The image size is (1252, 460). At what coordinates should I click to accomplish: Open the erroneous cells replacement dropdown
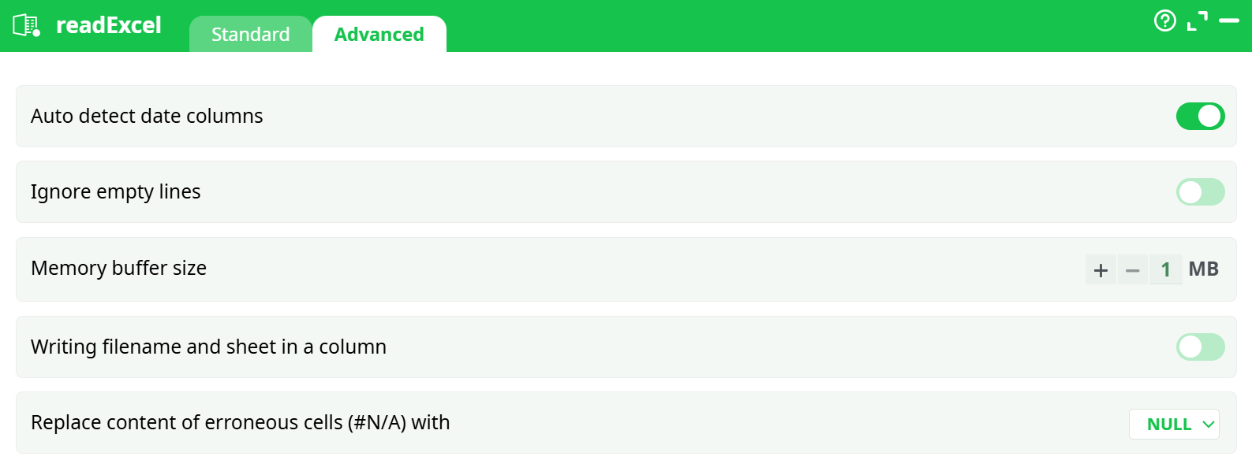point(1174,424)
